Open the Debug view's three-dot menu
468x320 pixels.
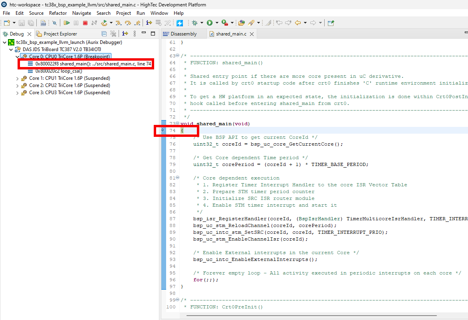pos(135,34)
